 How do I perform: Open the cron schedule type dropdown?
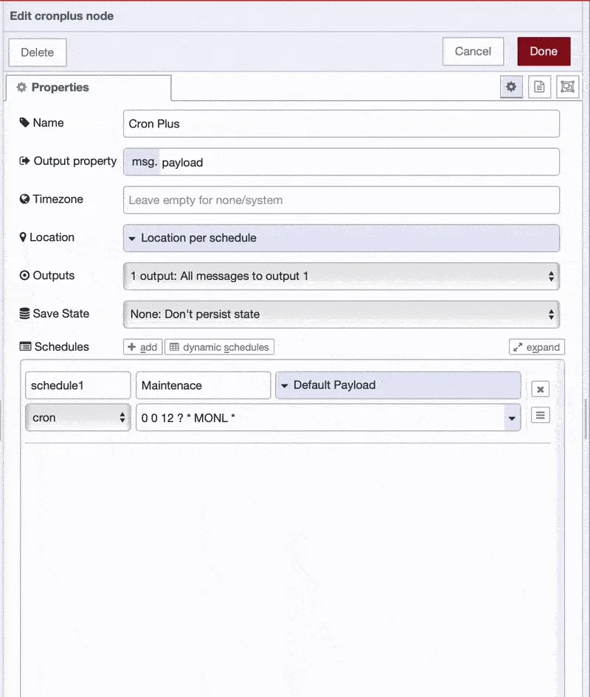pos(77,416)
